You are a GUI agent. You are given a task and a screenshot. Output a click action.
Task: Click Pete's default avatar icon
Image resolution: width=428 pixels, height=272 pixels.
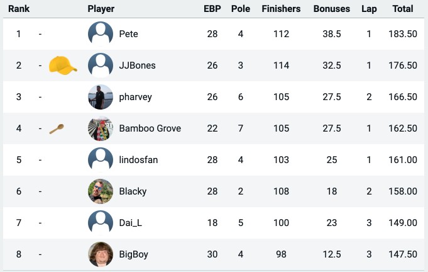[x=101, y=34]
